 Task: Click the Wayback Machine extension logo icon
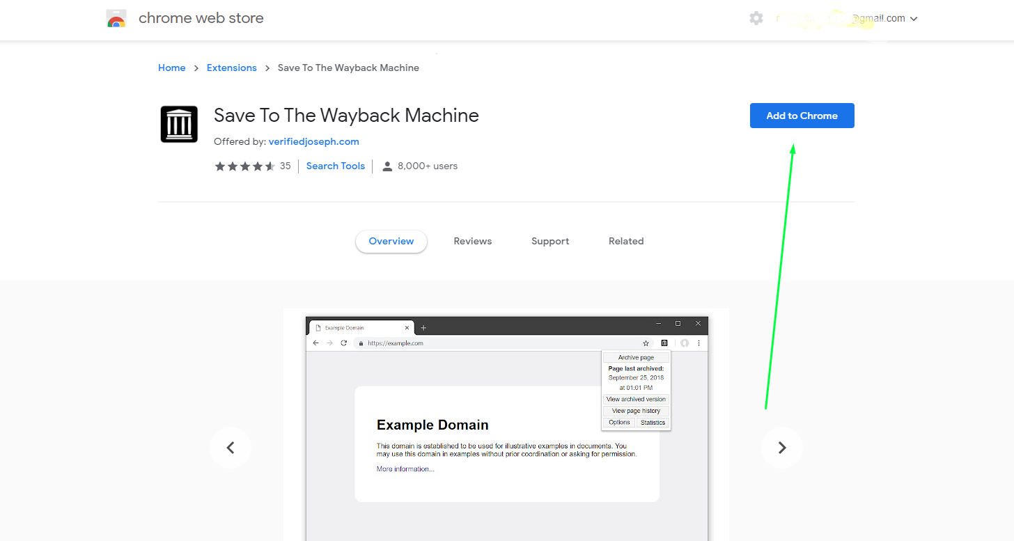point(179,124)
